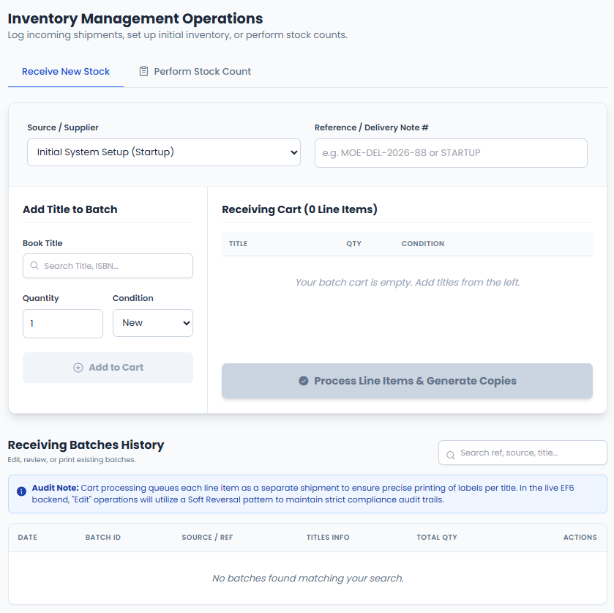This screenshot has height=613, width=614.
Task: Click the BATCH ID column header
Action: (103, 538)
